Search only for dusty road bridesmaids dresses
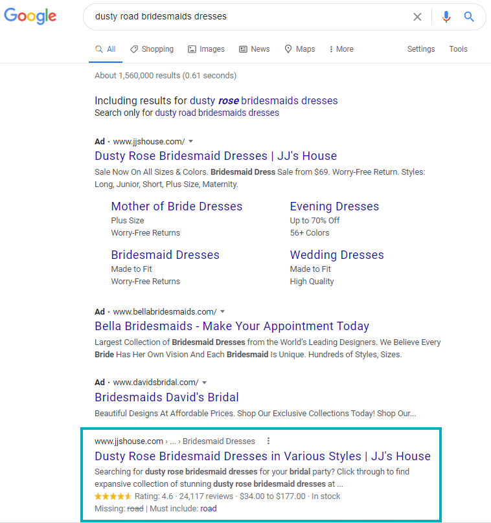This screenshot has height=523, width=491. 216,113
